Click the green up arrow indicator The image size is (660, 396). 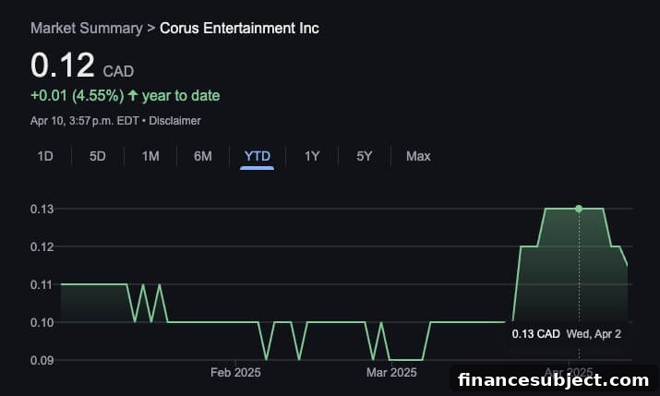(133, 95)
